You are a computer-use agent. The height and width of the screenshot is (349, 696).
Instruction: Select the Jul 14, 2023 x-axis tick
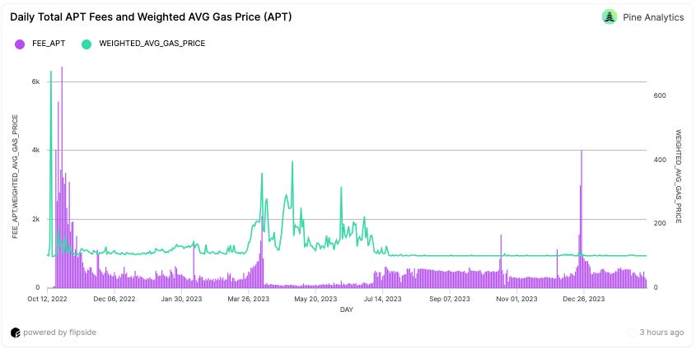383,299
